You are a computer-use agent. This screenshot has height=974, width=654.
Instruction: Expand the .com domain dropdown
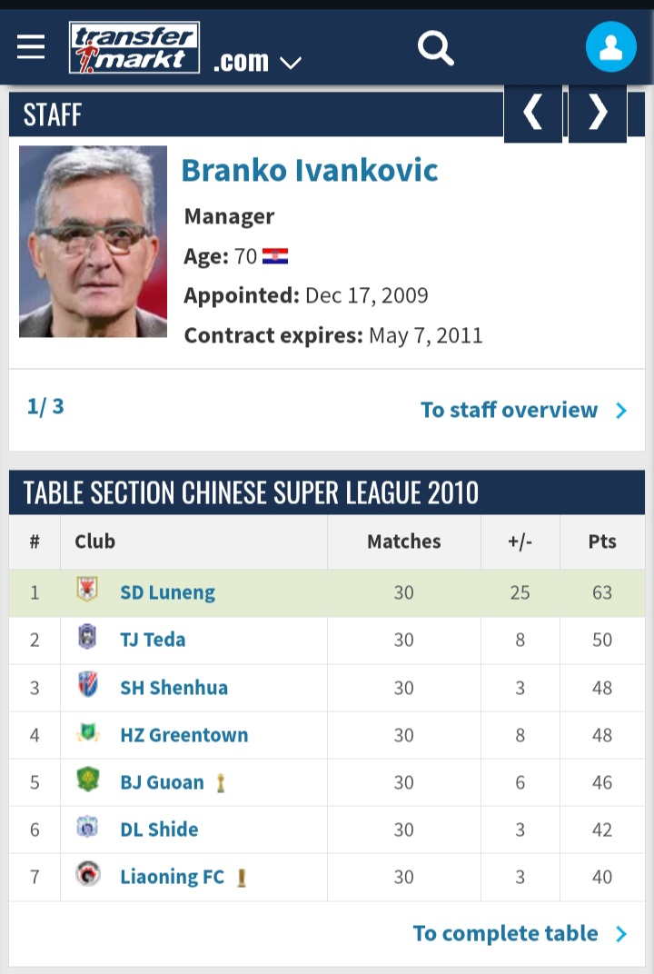(257, 62)
